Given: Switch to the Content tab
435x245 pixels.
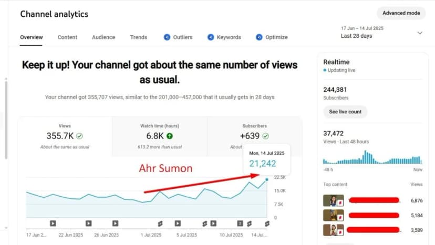Looking at the screenshot, I should pos(67,37).
